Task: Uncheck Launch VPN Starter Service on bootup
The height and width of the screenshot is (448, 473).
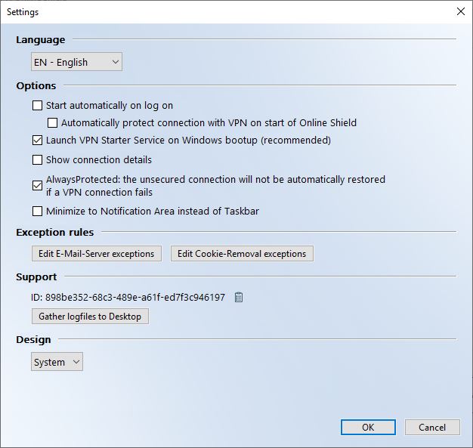Action: click(x=38, y=141)
